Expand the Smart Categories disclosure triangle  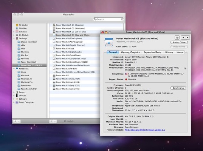click(14, 102)
